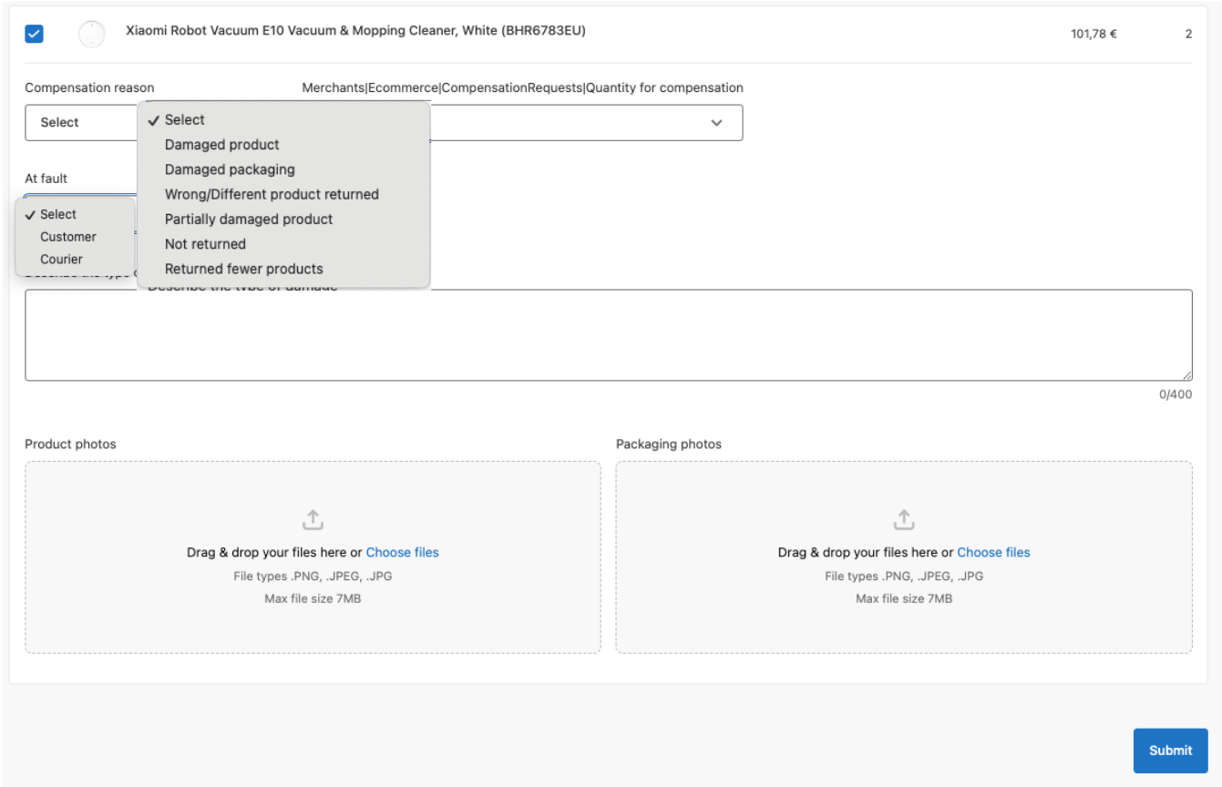Uncheck the Xiaomi Robot Vacuum product checkbox
Viewport: 1222px width, 787px height.
click(x=34, y=34)
